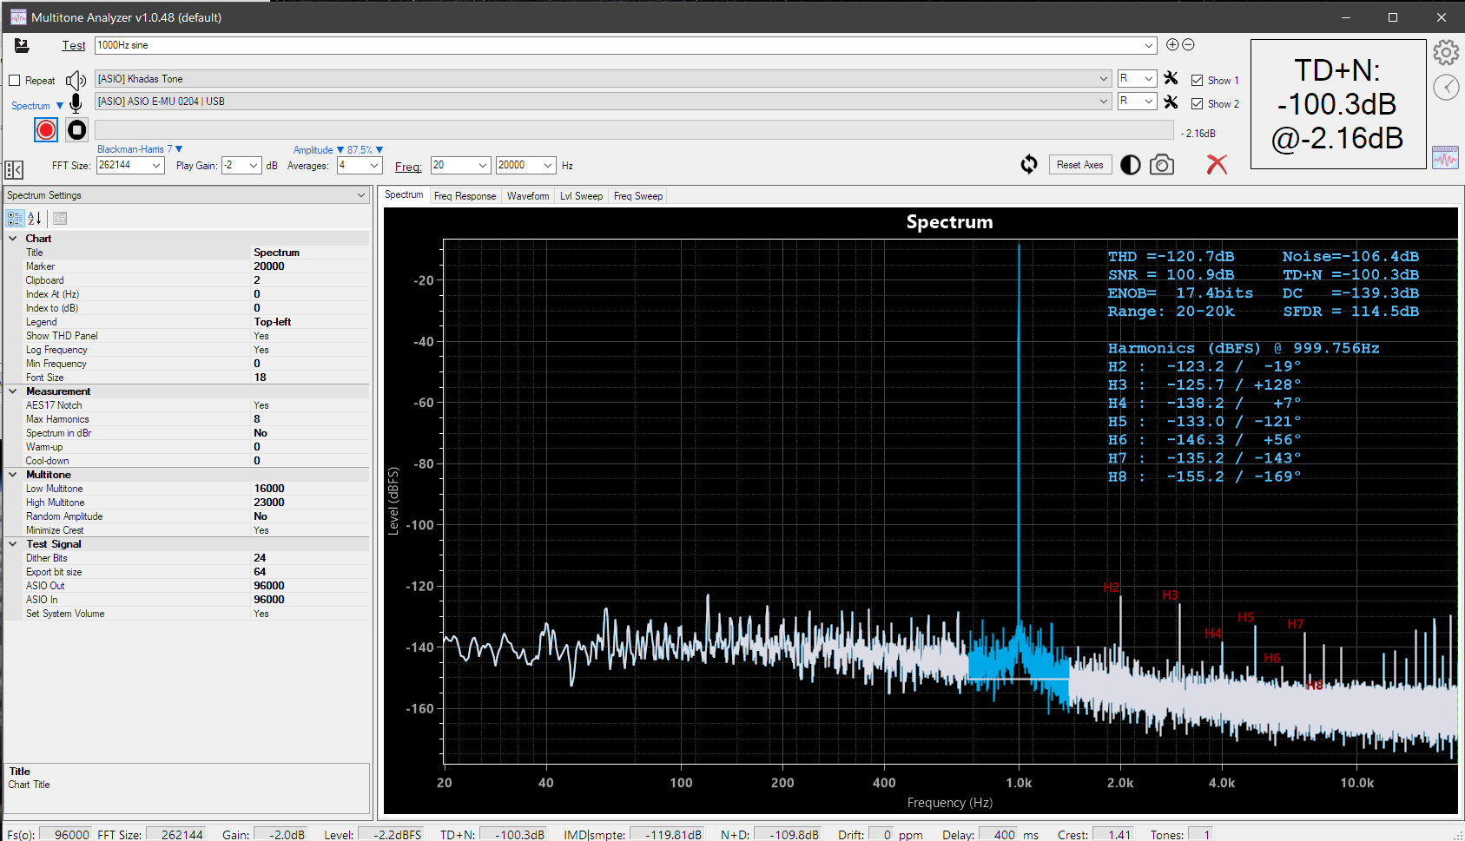Open the Averages dropdown

(374, 165)
